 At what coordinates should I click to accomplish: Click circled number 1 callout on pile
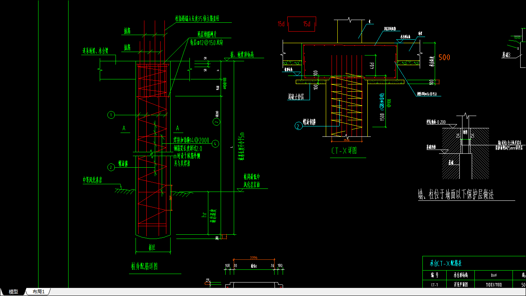point(111,115)
